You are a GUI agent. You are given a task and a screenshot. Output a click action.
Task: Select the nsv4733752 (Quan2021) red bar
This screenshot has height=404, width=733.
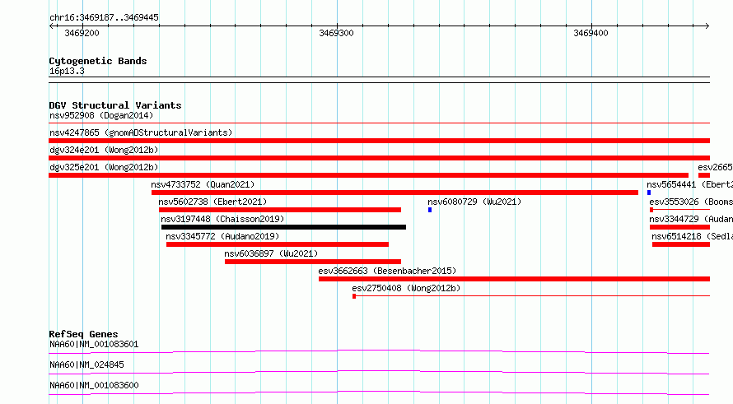(x=395, y=193)
